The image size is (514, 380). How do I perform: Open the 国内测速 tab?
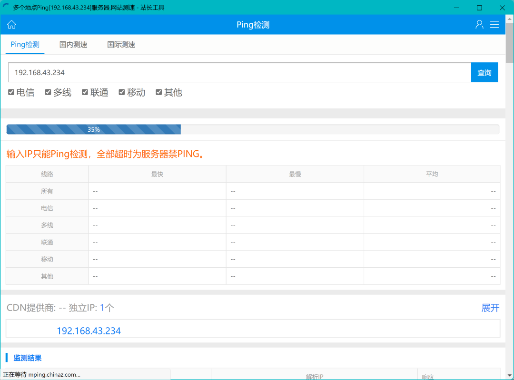[x=73, y=45]
